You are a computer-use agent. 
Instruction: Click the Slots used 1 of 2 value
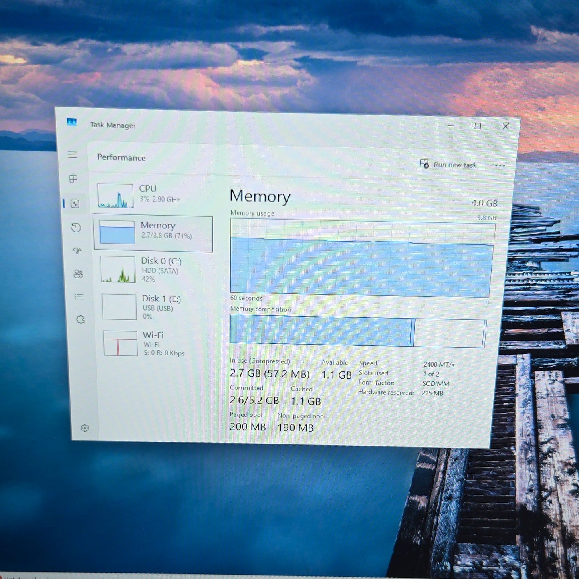(431, 374)
